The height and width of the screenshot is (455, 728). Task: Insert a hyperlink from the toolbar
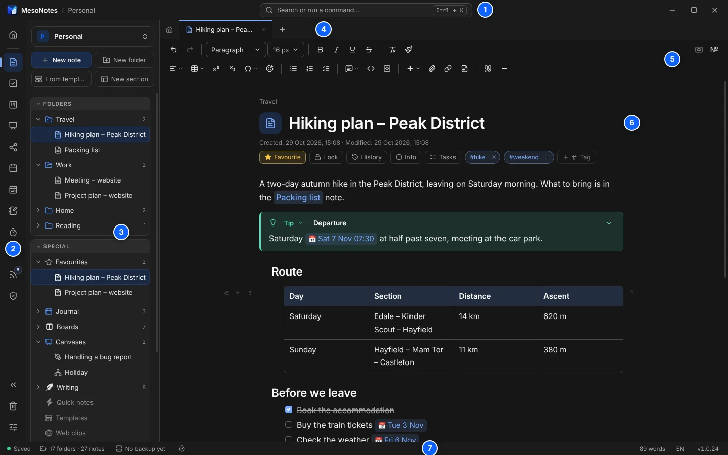click(448, 69)
